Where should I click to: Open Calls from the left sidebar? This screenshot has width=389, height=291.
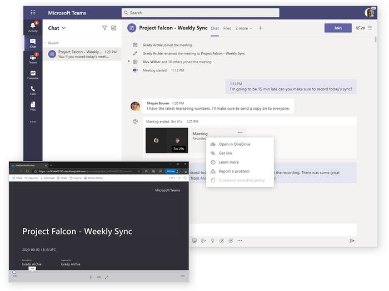(33, 90)
